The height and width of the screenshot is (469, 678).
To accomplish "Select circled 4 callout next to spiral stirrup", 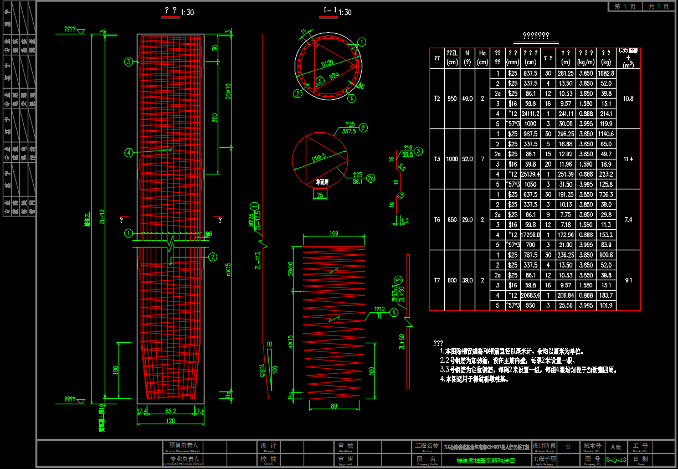I will tap(394, 312).
